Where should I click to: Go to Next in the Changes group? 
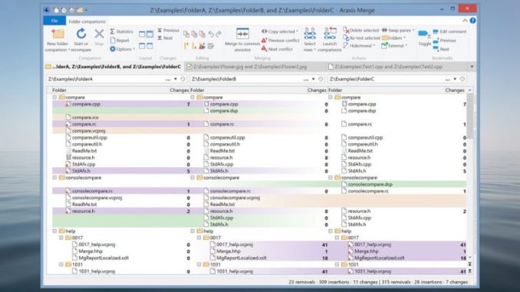(x=165, y=38)
